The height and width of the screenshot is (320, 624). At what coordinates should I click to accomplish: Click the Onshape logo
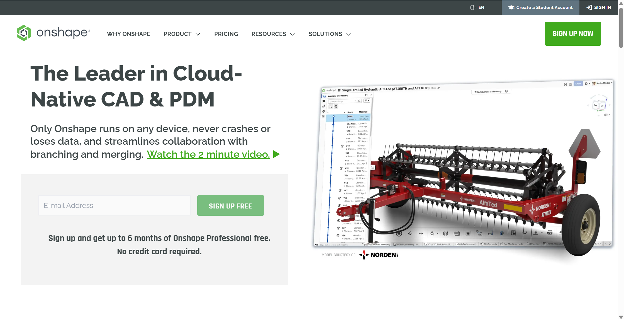click(x=53, y=33)
